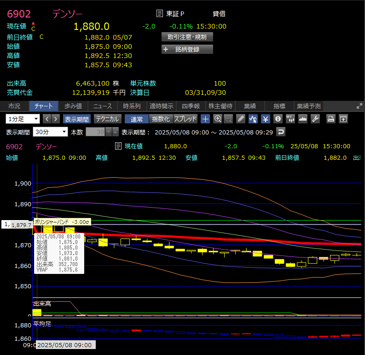Open the 適時開示 tab

(162, 106)
